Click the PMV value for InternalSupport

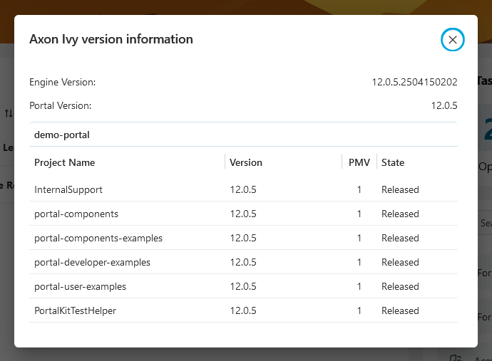click(x=359, y=189)
